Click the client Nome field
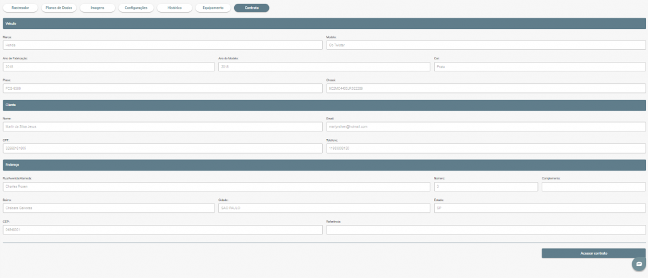The width and height of the screenshot is (648, 278). tap(163, 126)
